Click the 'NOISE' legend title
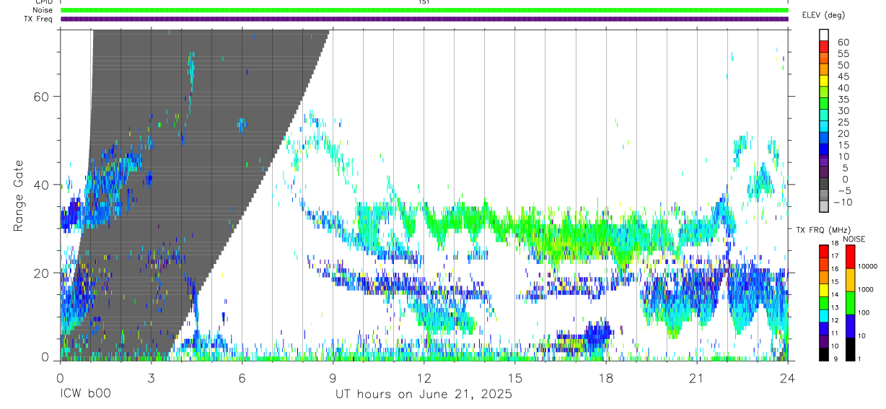 click(854, 239)
